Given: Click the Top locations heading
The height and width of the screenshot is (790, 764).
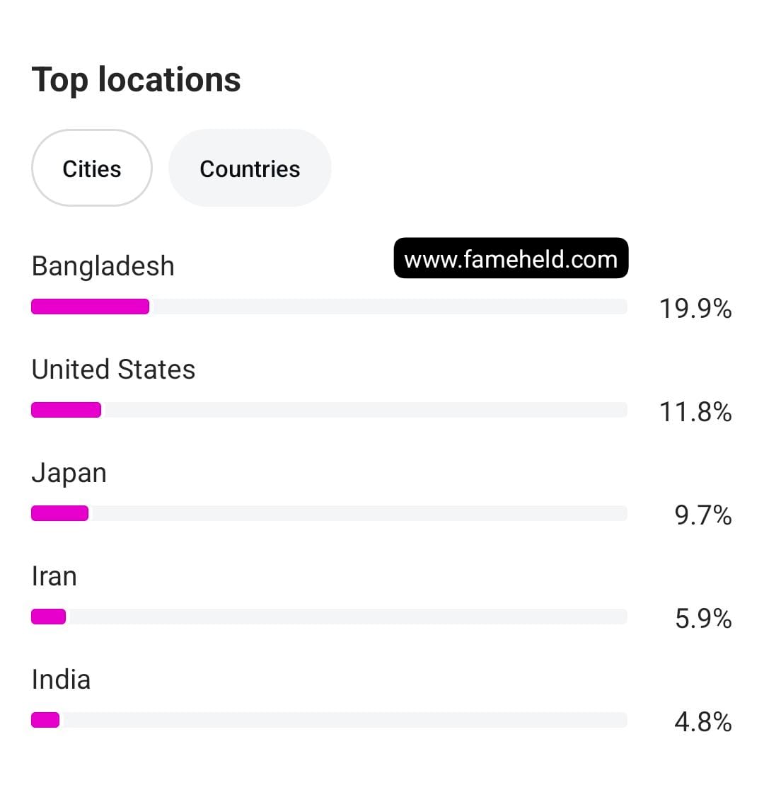Looking at the screenshot, I should point(137,79).
